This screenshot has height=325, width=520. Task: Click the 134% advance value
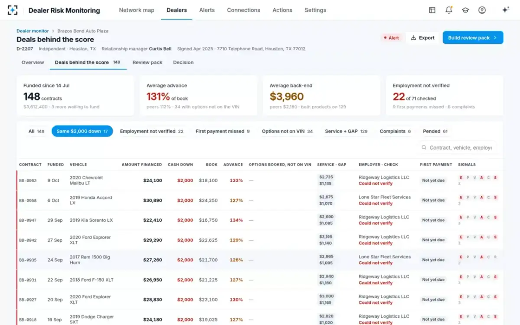point(236,220)
